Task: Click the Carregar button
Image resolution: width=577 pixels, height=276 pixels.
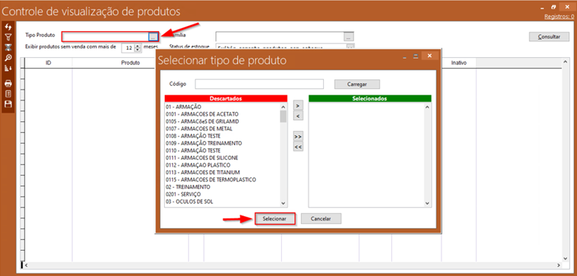Action: tap(357, 84)
